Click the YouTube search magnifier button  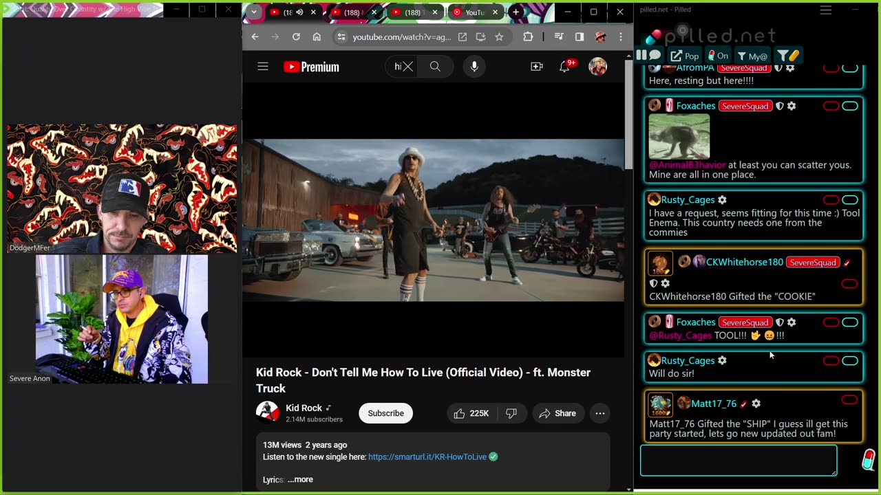[435, 67]
